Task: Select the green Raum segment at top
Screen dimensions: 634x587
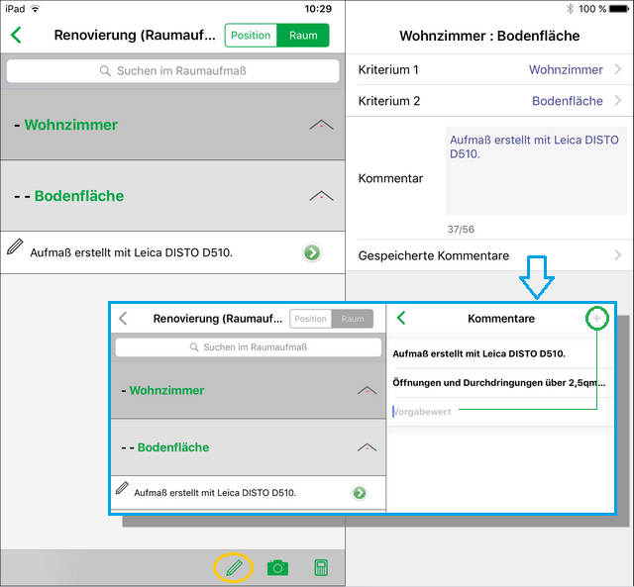Action: point(303,36)
